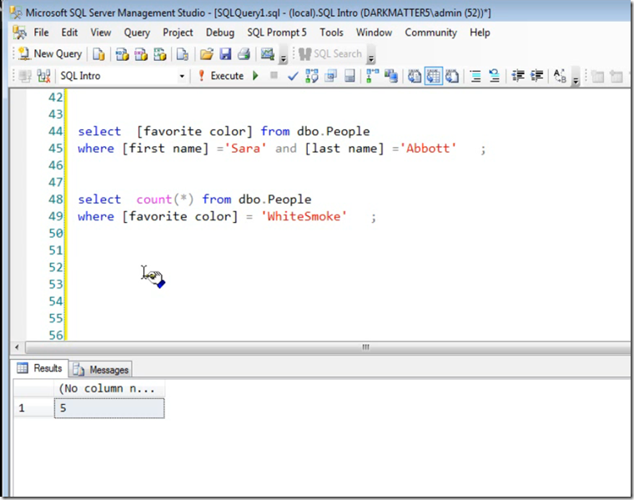Start debugging with the green arrow
This screenshot has width=634, height=500.
click(x=255, y=76)
